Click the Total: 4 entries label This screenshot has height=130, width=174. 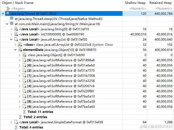(31, 127)
